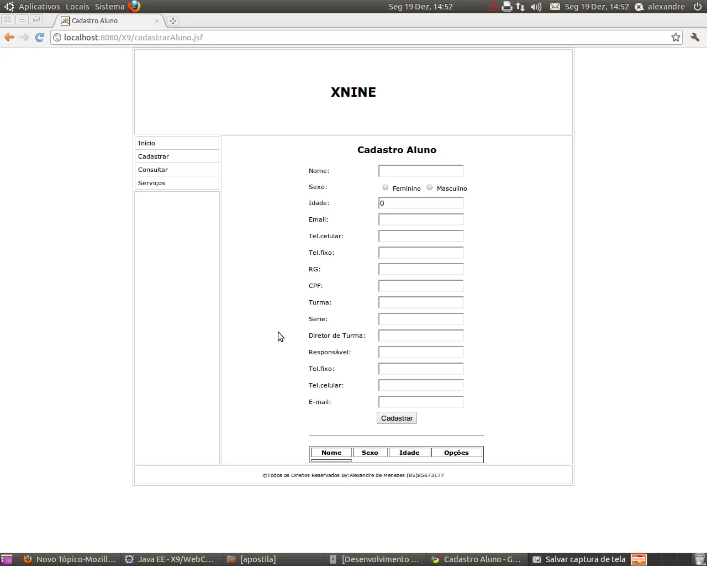The image size is (707, 566).
Task: Click the printer icon in the system tray
Action: pos(507,7)
